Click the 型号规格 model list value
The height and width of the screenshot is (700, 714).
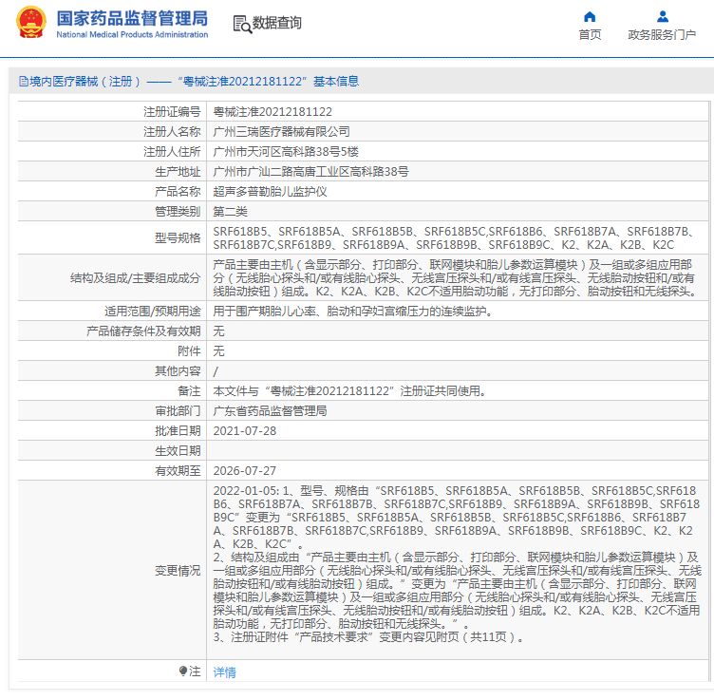coord(455,238)
